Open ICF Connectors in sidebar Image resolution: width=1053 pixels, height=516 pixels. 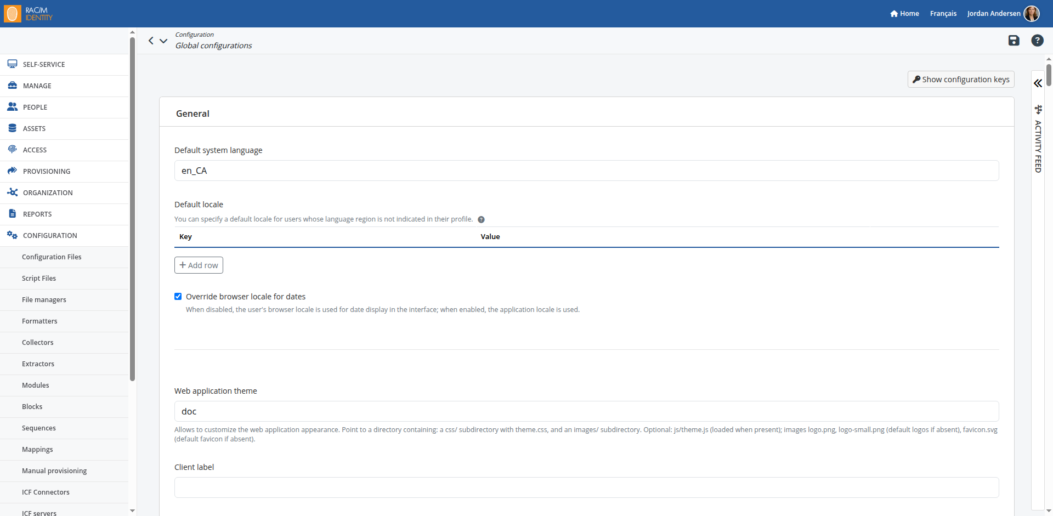[64, 492]
